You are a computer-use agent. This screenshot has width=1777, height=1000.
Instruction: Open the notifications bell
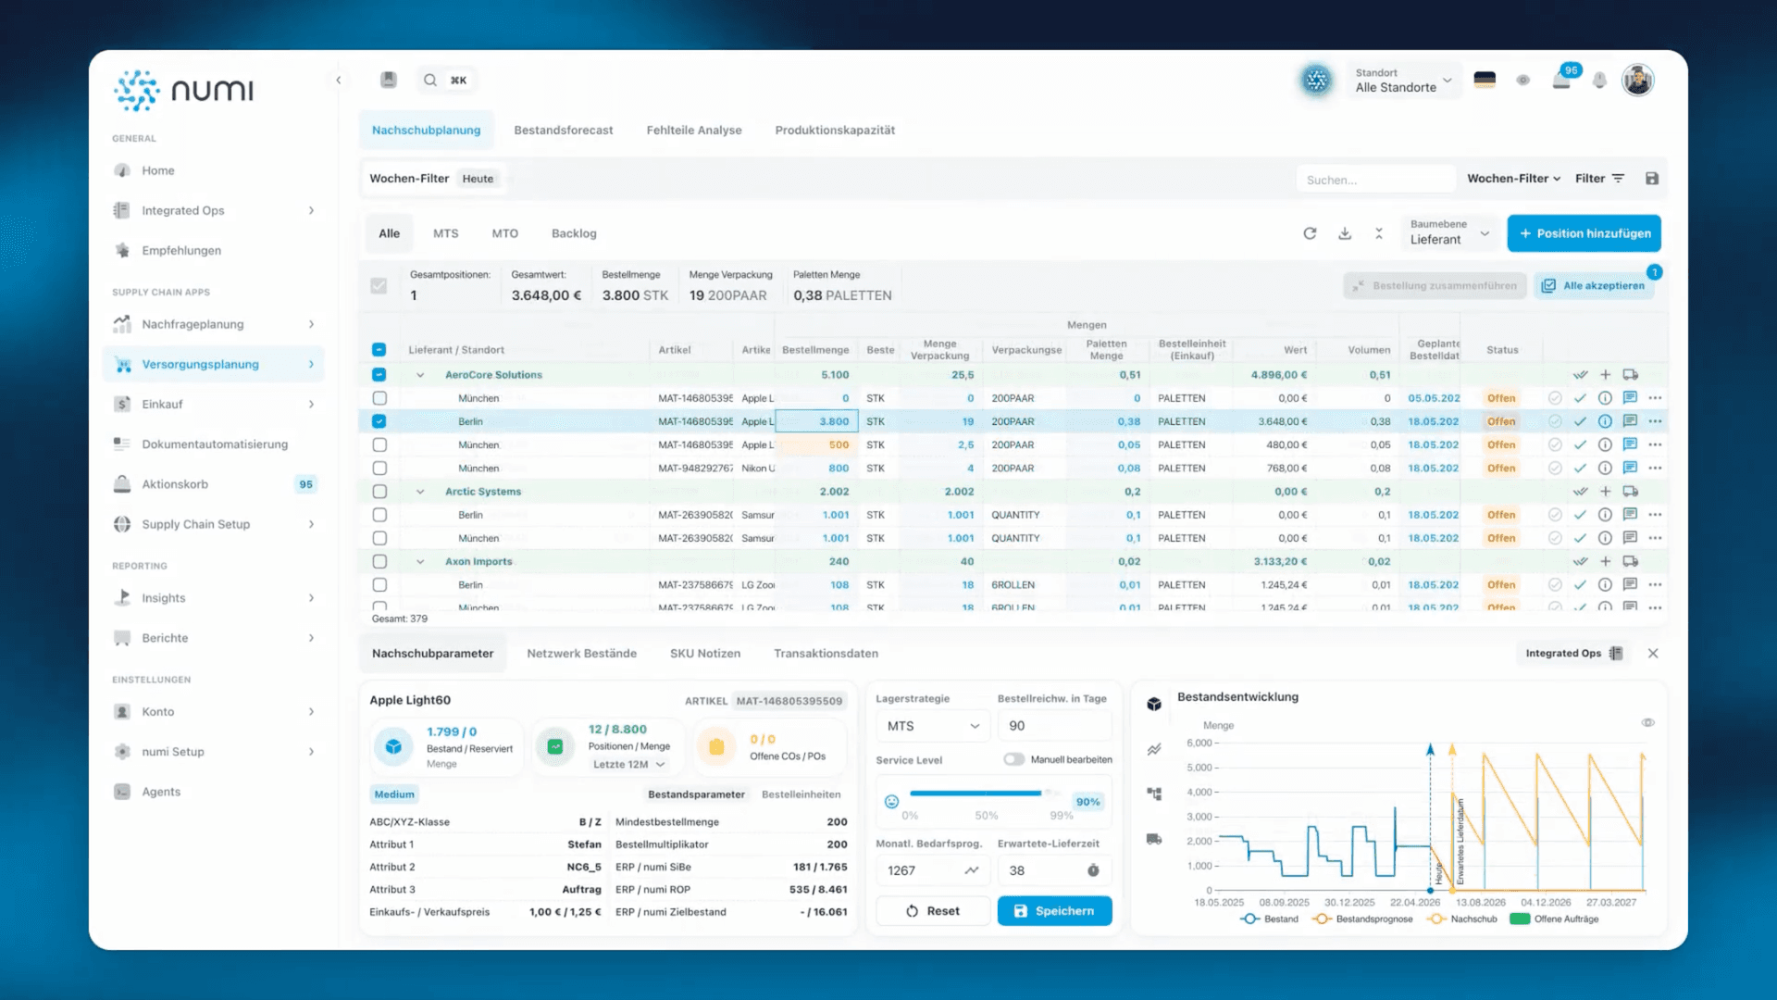click(x=1599, y=81)
